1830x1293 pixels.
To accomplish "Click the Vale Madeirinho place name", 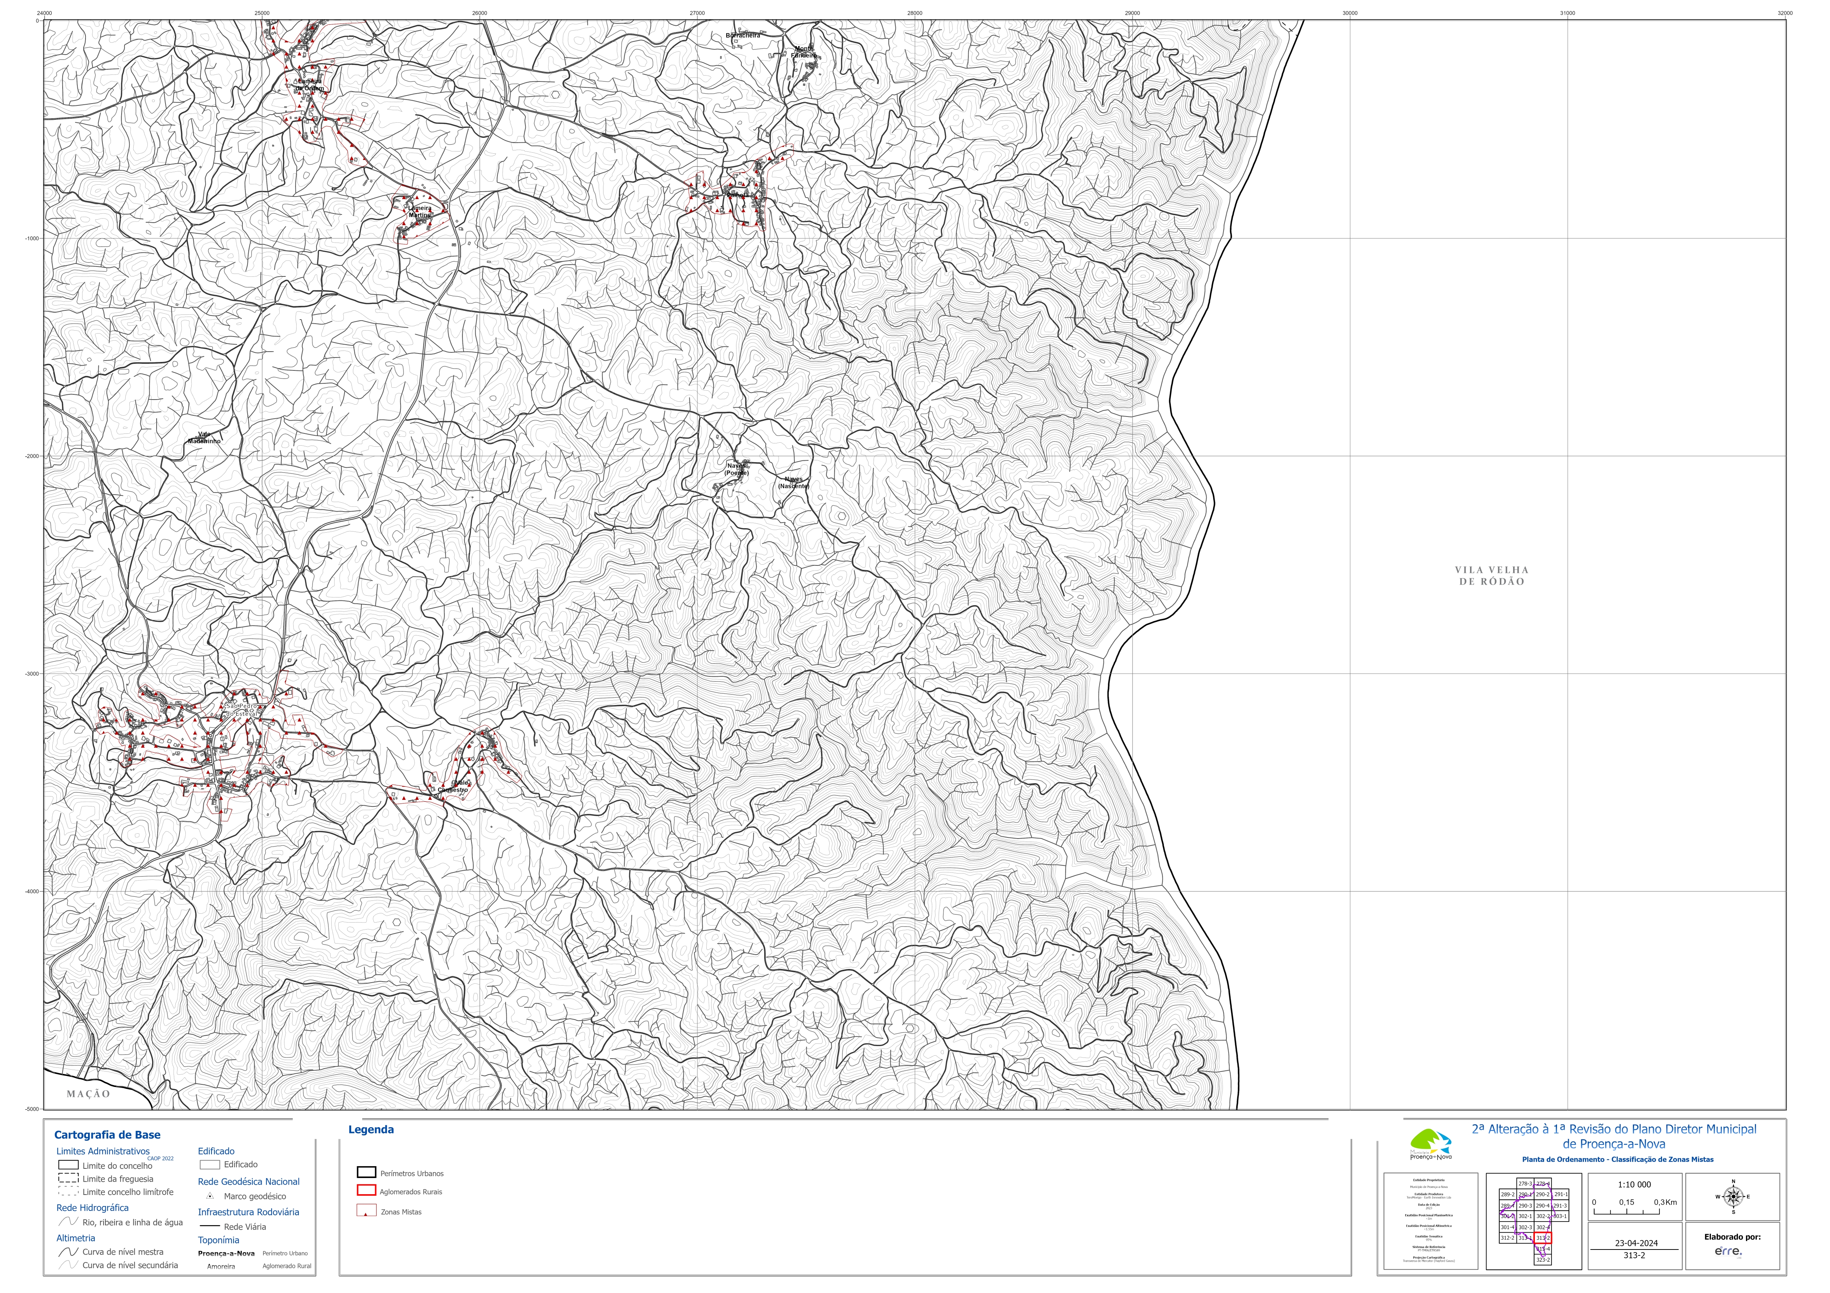I will click(204, 438).
